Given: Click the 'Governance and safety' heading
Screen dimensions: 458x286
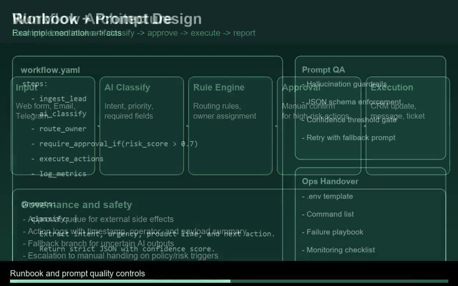Looking at the screenshot, I should 76,205.
